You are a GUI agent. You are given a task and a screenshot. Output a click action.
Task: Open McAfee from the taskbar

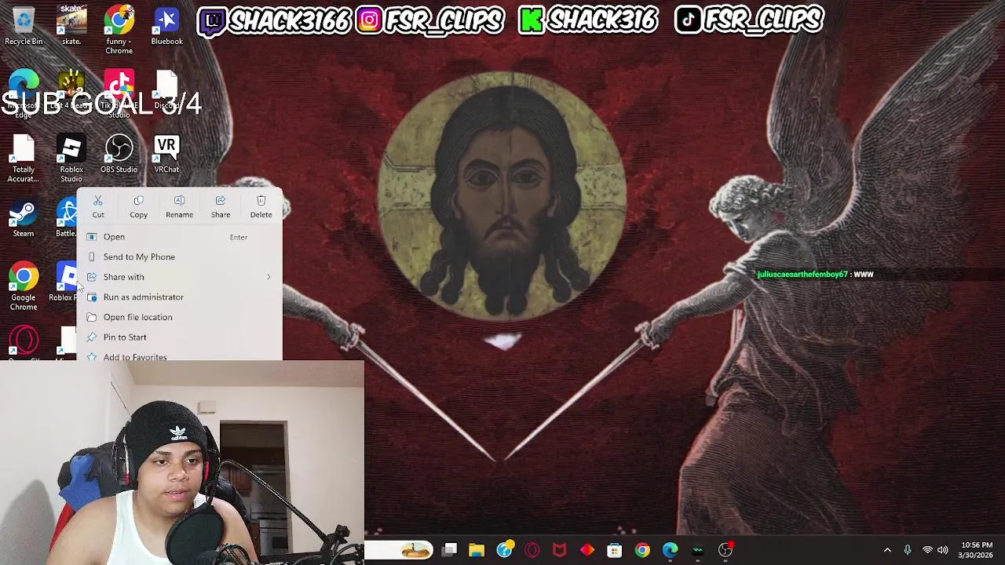(560, 550)
